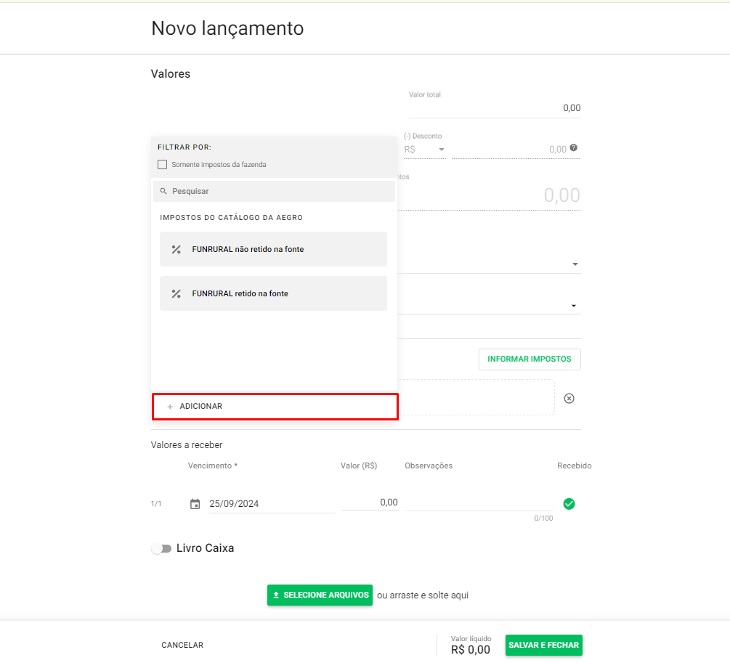Click the discount help question mark icon
Image resolution: width=730 pixels, height=663 pixels.
(574, 148)
